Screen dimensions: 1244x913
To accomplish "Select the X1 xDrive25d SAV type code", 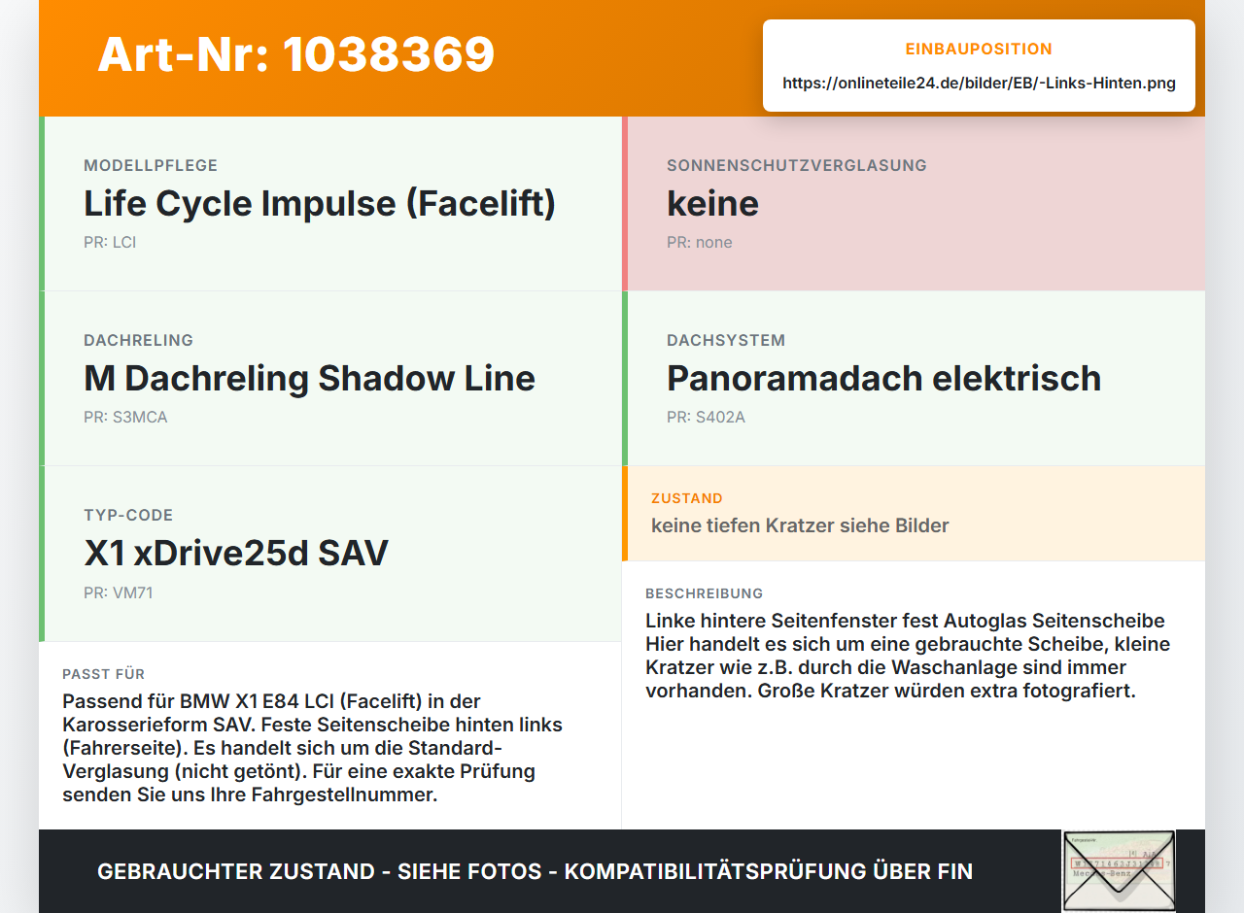I will pos(236,553).
